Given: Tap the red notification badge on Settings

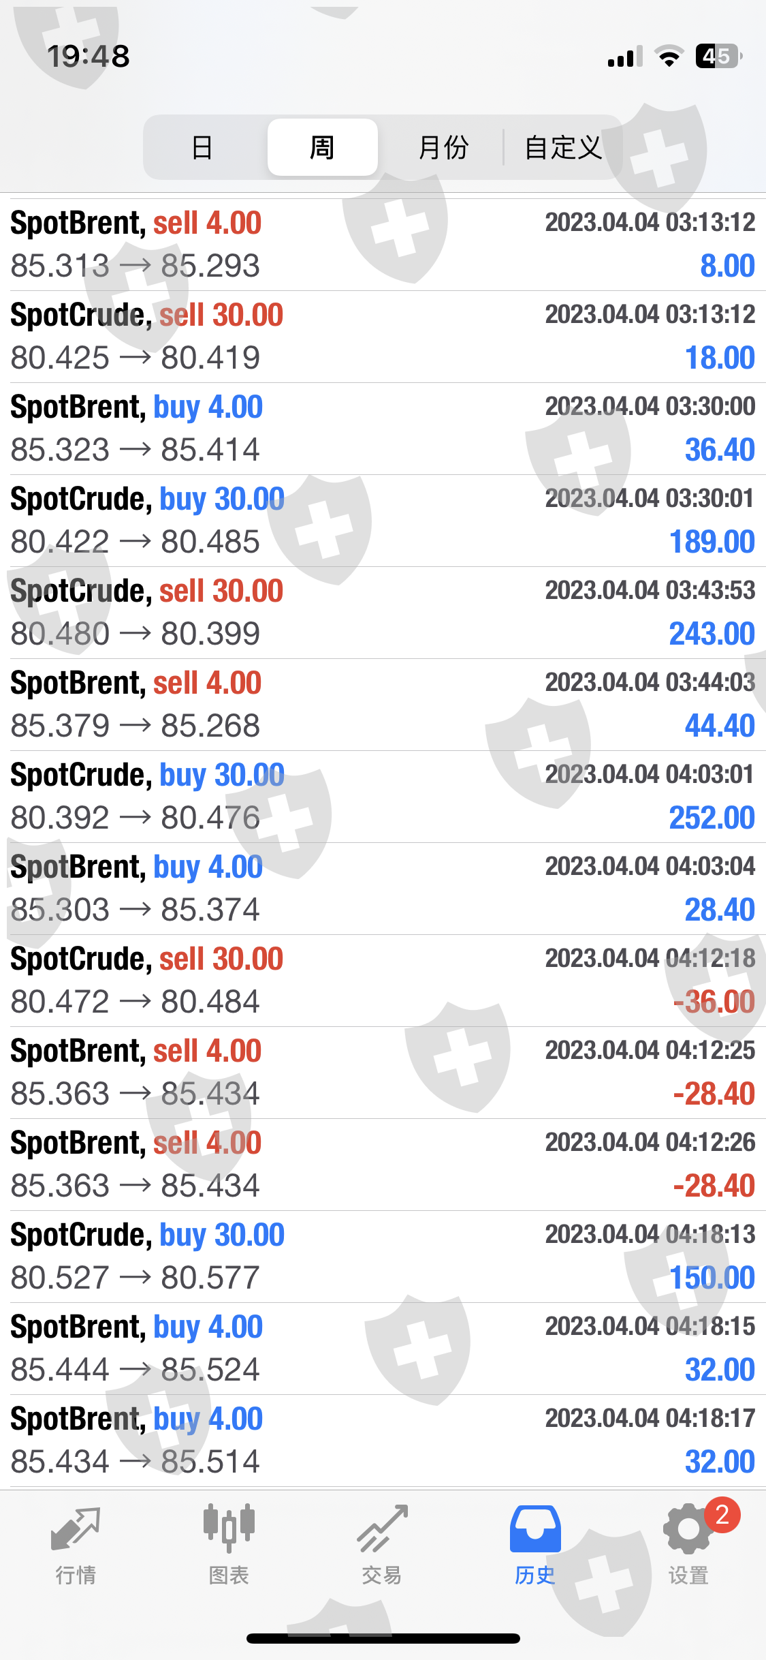Looking at the screenshot, I should click(722, 1516).
